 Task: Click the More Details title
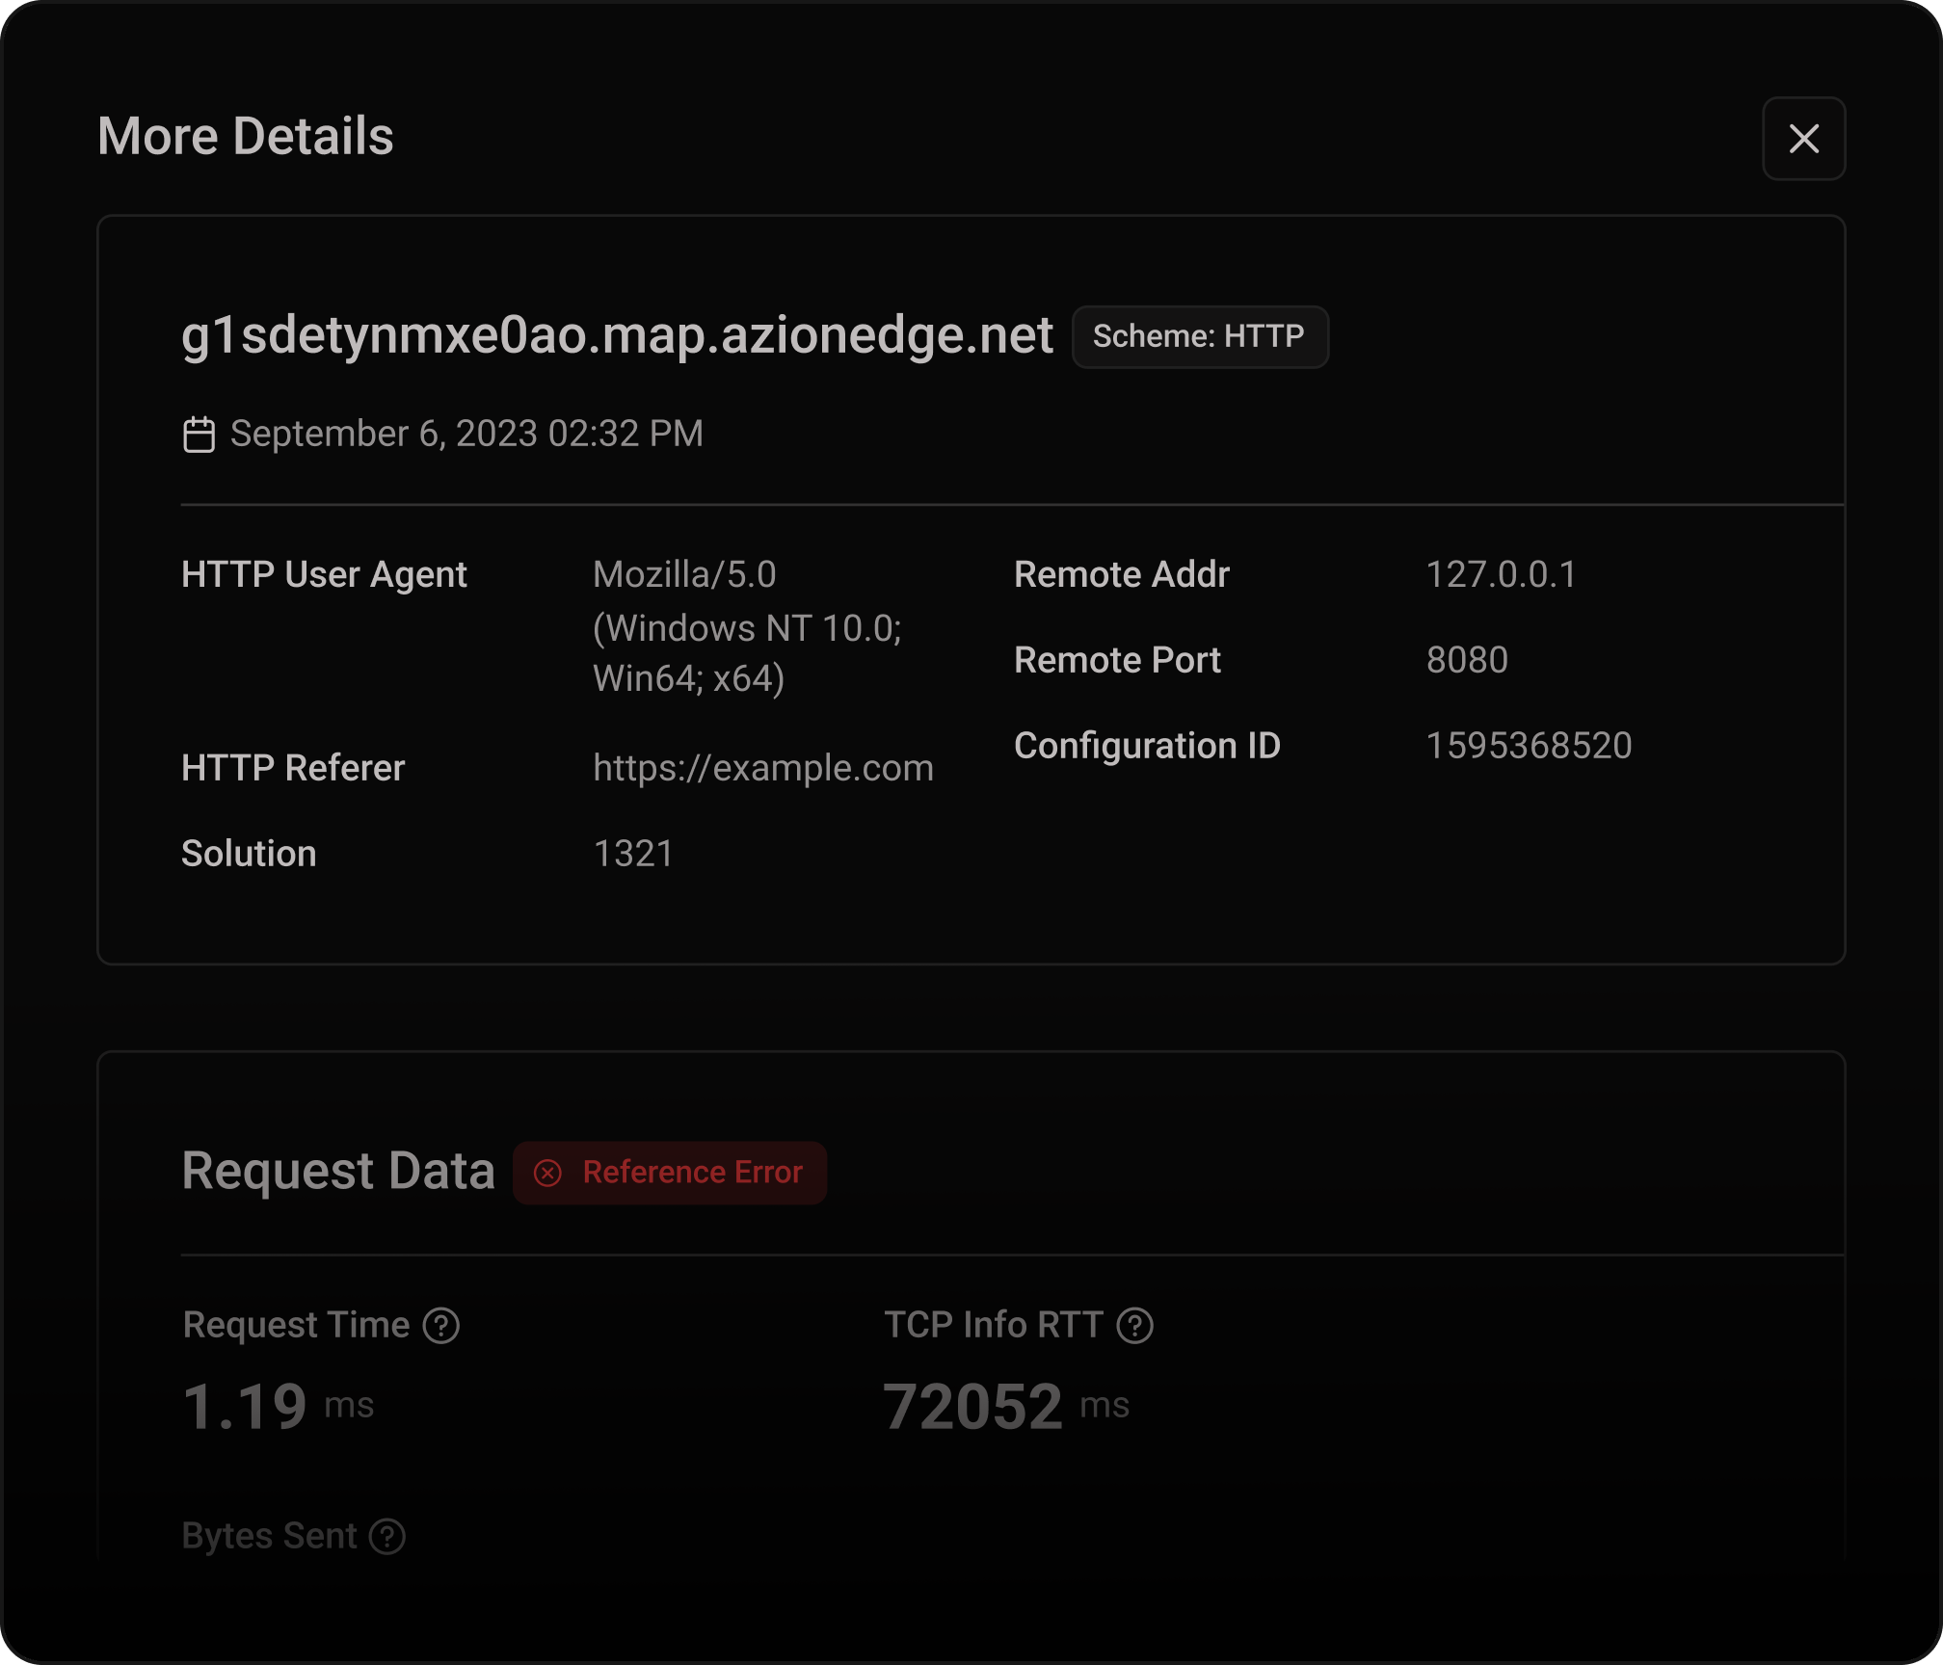point(246,137)
